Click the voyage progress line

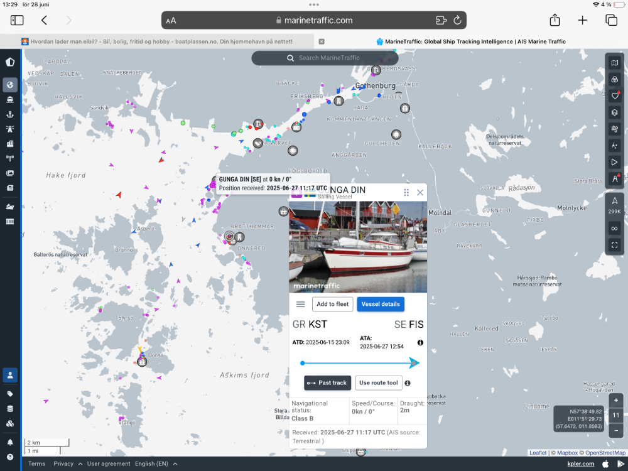point(359,363)
